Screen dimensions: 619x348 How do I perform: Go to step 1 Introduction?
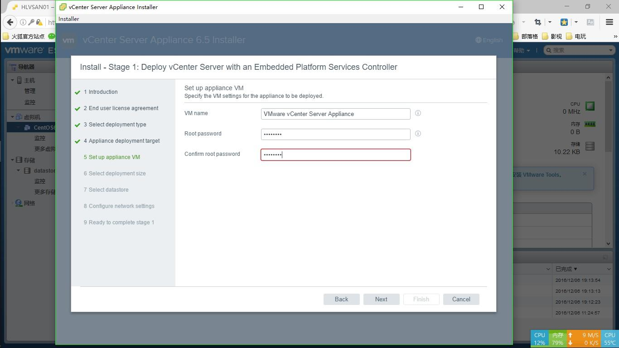tap(101, 92)
